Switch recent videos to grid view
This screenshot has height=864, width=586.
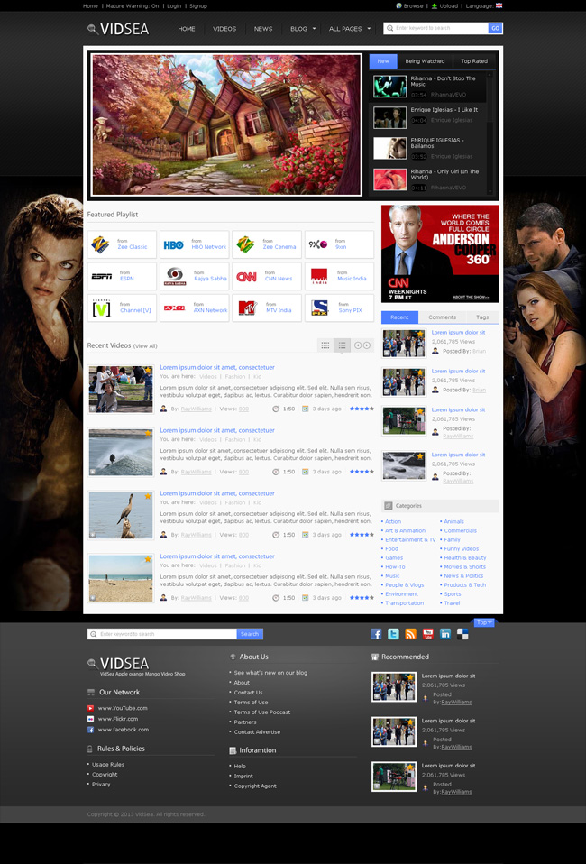[x=325, y=345]
